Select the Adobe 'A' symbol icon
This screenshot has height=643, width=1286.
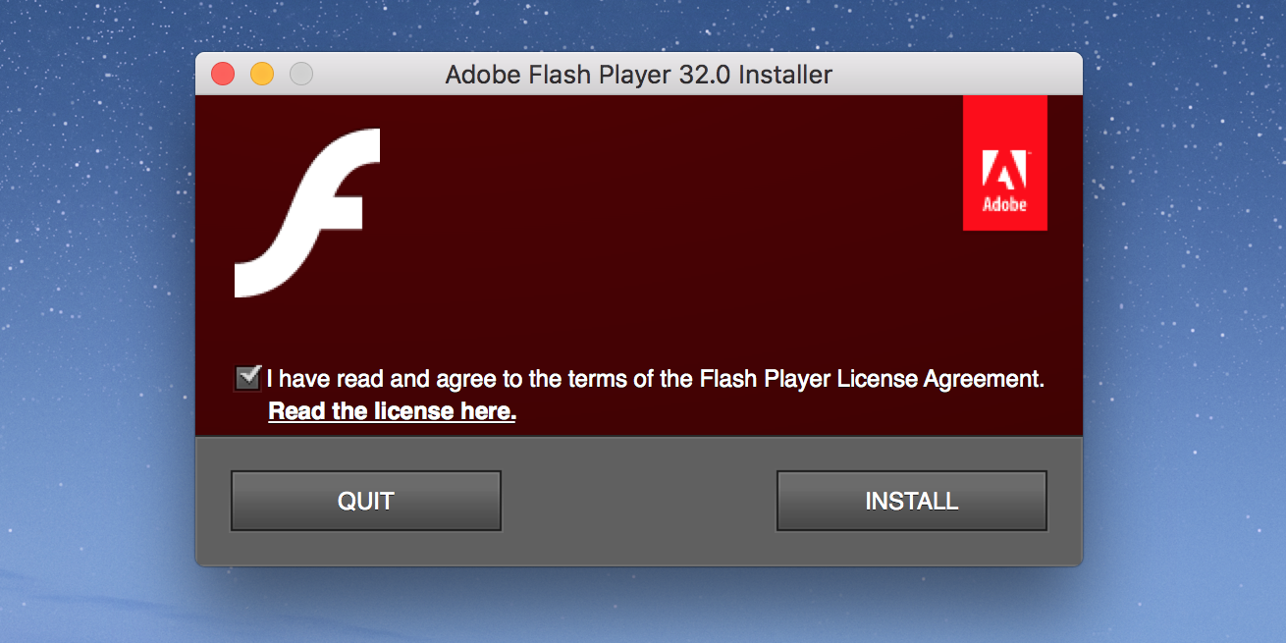tap(1003, 169)
